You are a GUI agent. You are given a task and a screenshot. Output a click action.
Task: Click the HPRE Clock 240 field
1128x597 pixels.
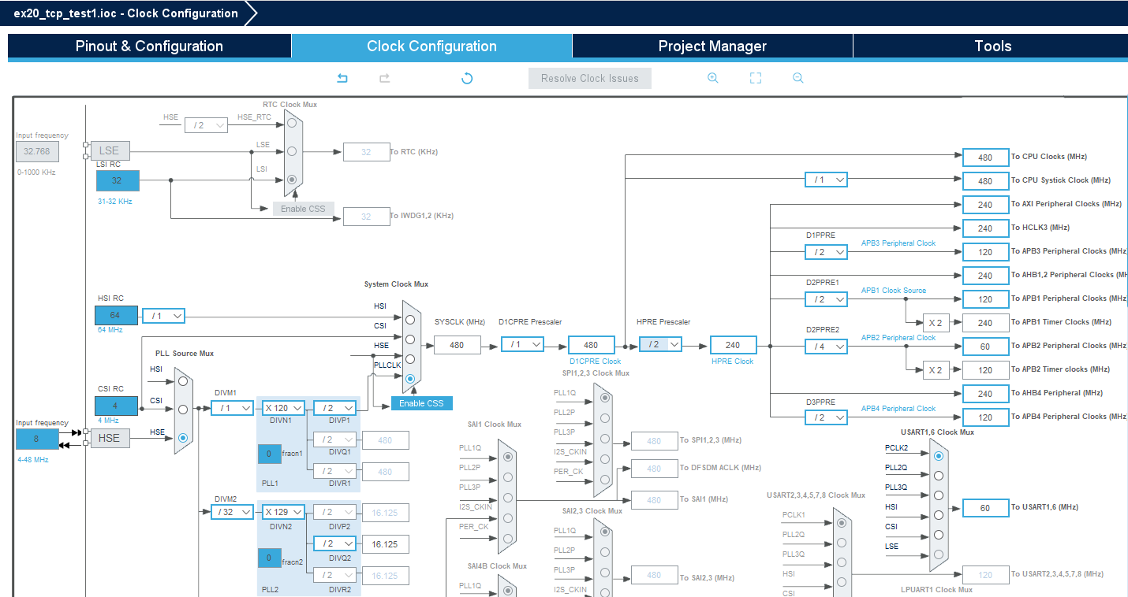(734, 345)
